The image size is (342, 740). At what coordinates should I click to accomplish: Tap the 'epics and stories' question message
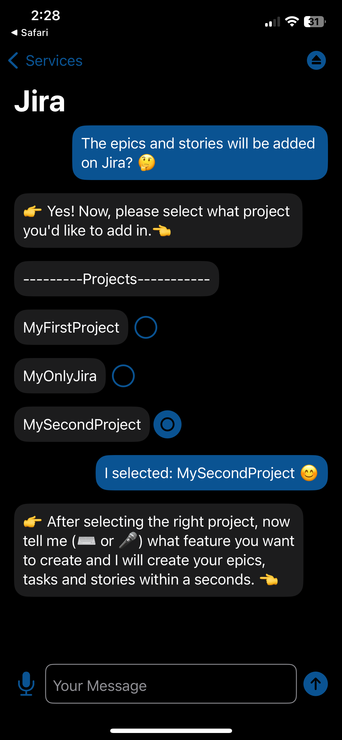pyautogui.click(x=200, y=153)
